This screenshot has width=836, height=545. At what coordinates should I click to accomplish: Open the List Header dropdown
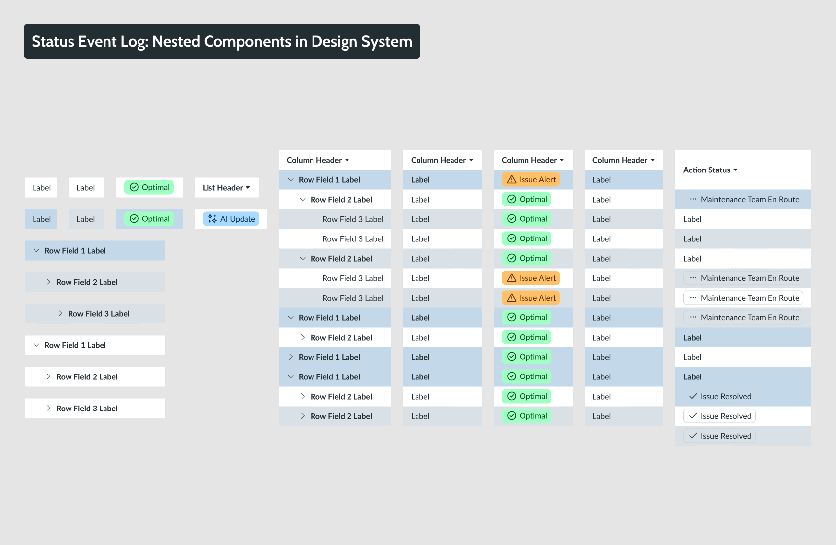coord(226,188)
